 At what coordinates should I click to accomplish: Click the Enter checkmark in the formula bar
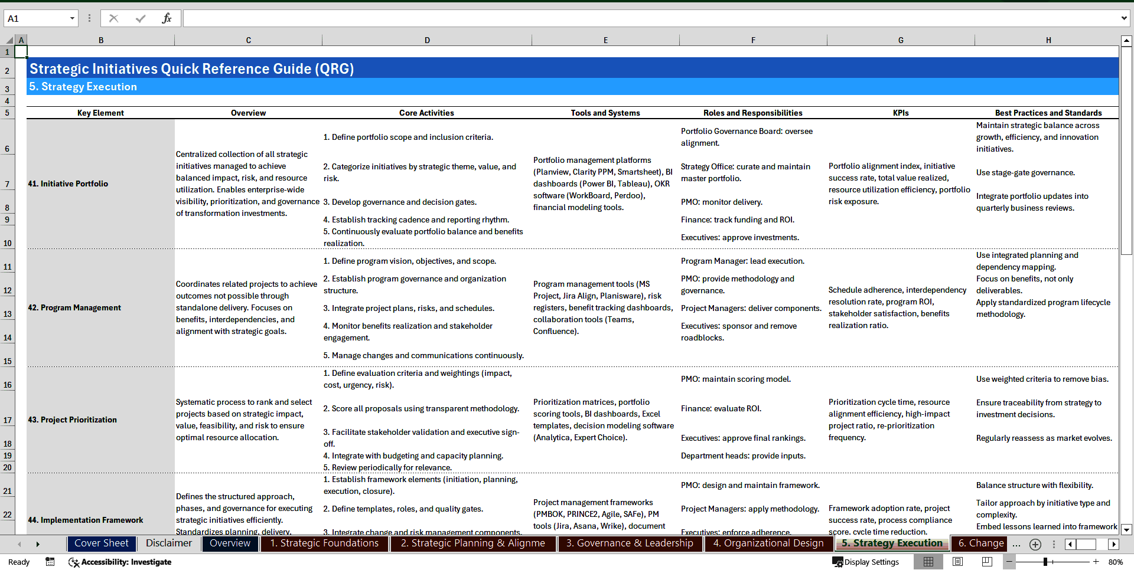(140, 18)
